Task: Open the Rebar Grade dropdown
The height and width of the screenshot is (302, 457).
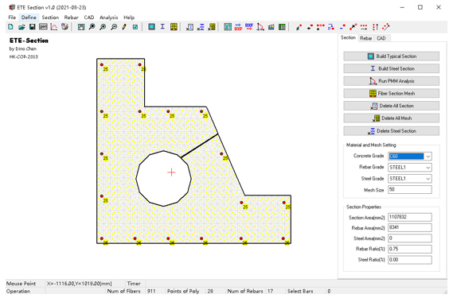Action: click(428, 168)
